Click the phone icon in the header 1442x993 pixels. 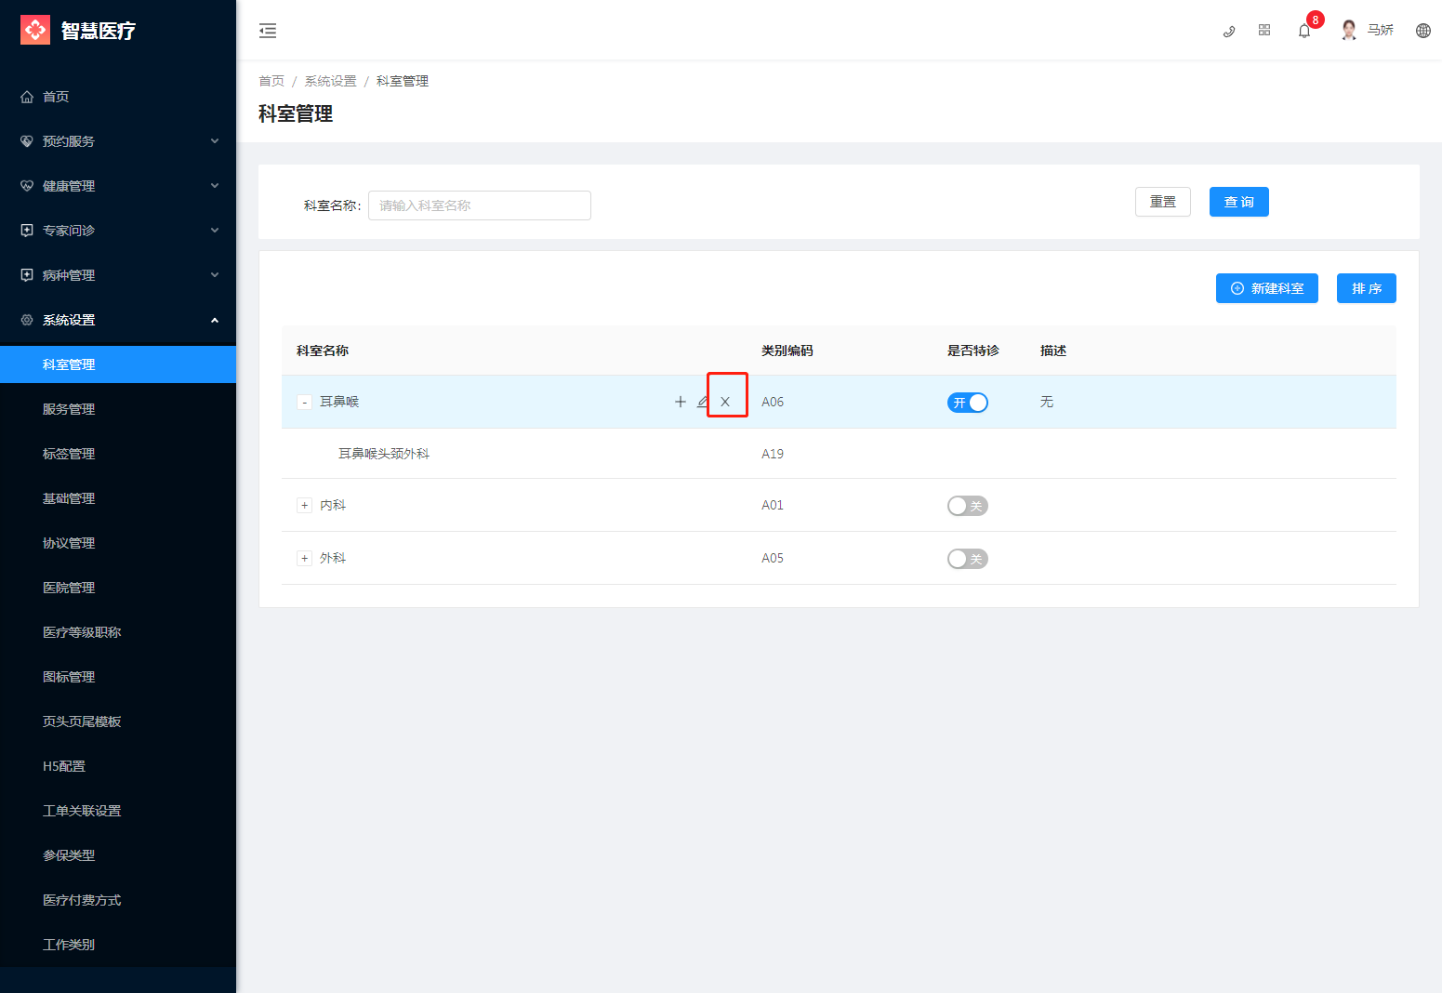pos(1229,31)
